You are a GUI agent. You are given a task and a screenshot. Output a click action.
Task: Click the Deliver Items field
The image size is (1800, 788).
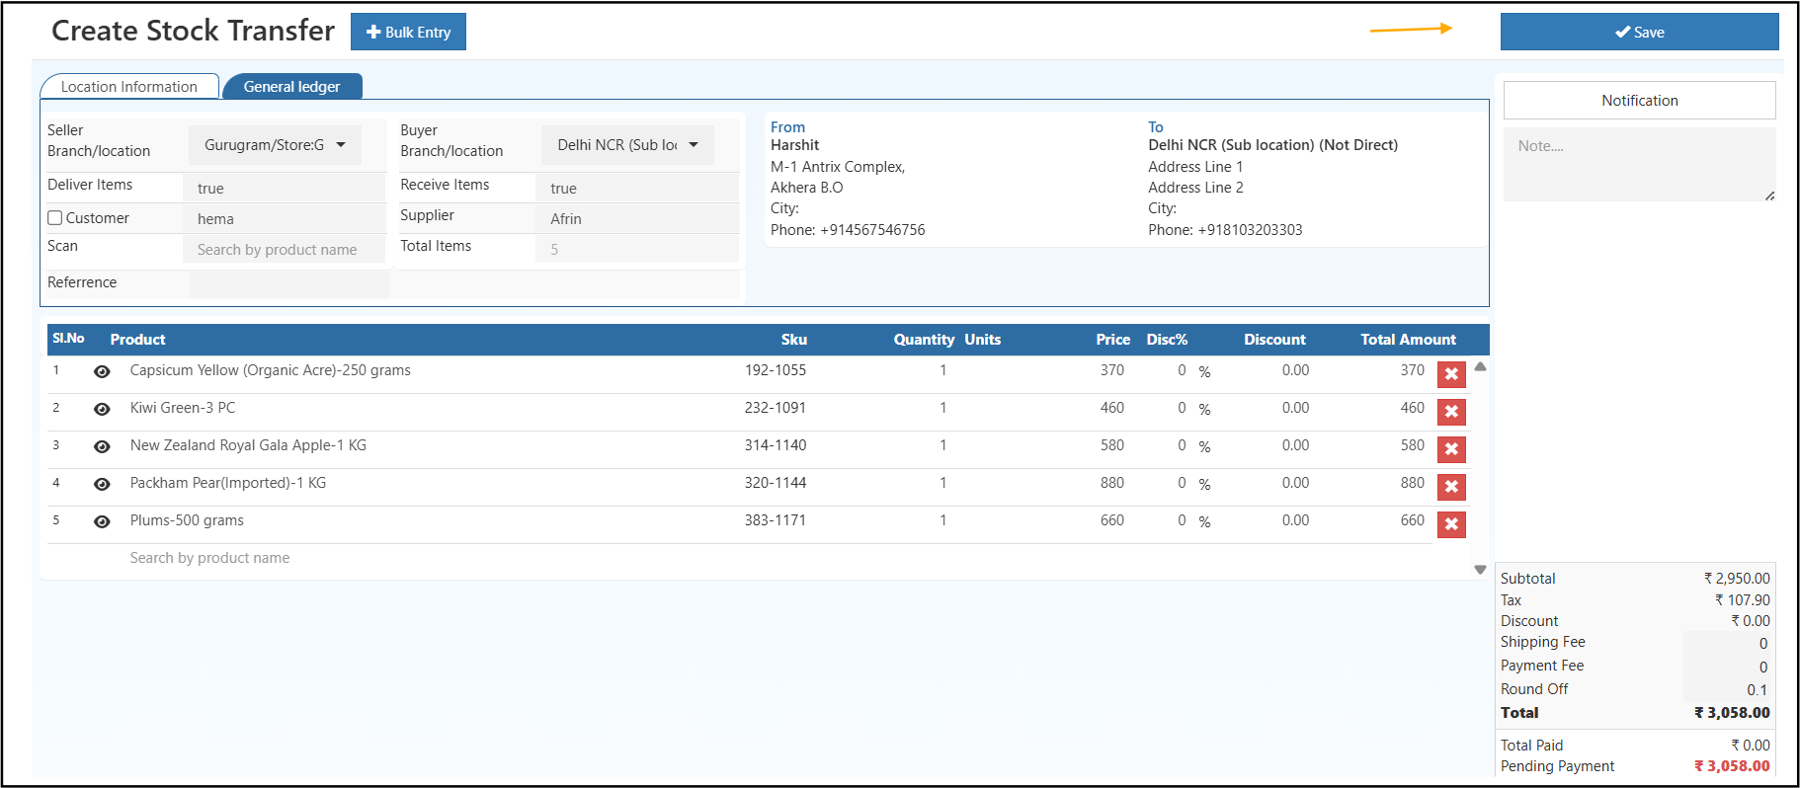coord(285,189)
